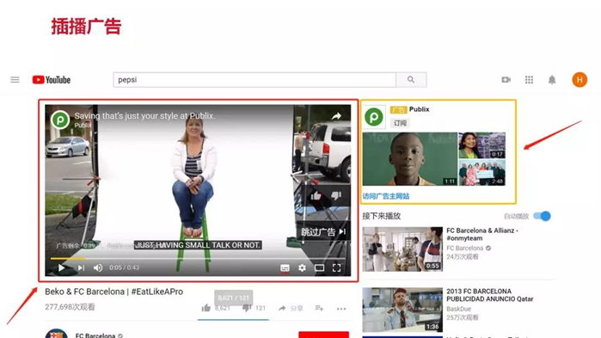Open FC Barcelona & Allianz video thumbnail
Image resolution: width=601 pixels, height=338 pixels.
point(402,249)
